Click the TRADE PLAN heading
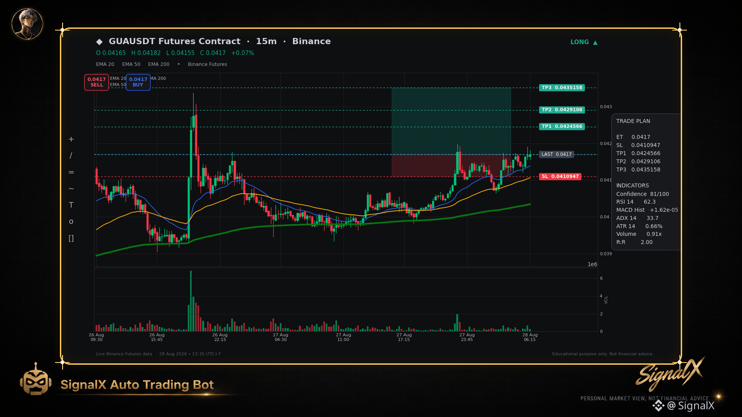 pos(633,121)
